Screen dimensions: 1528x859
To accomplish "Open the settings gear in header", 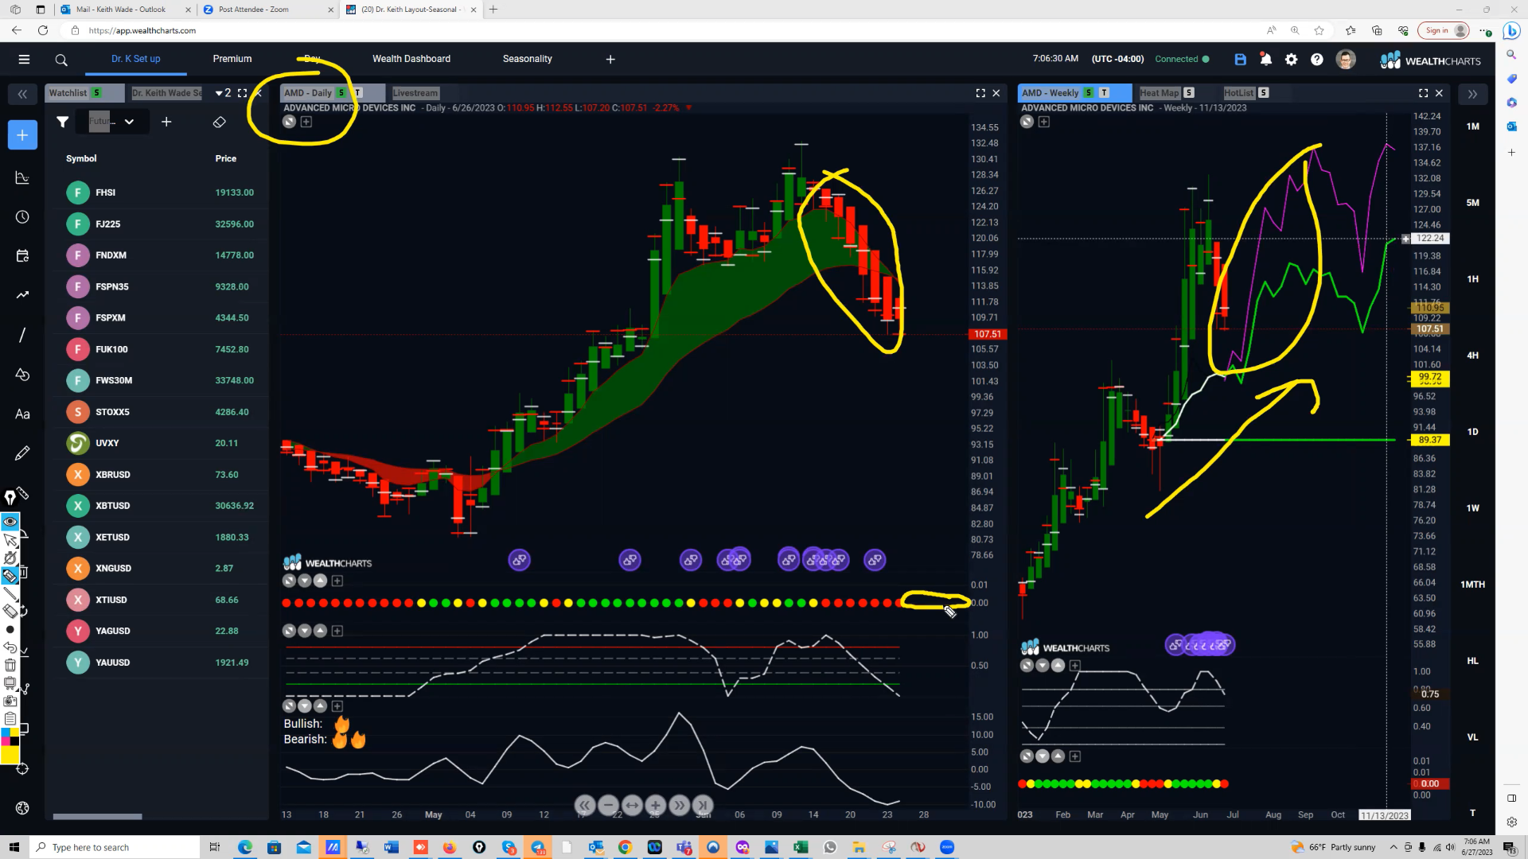I will point(1292,60).
